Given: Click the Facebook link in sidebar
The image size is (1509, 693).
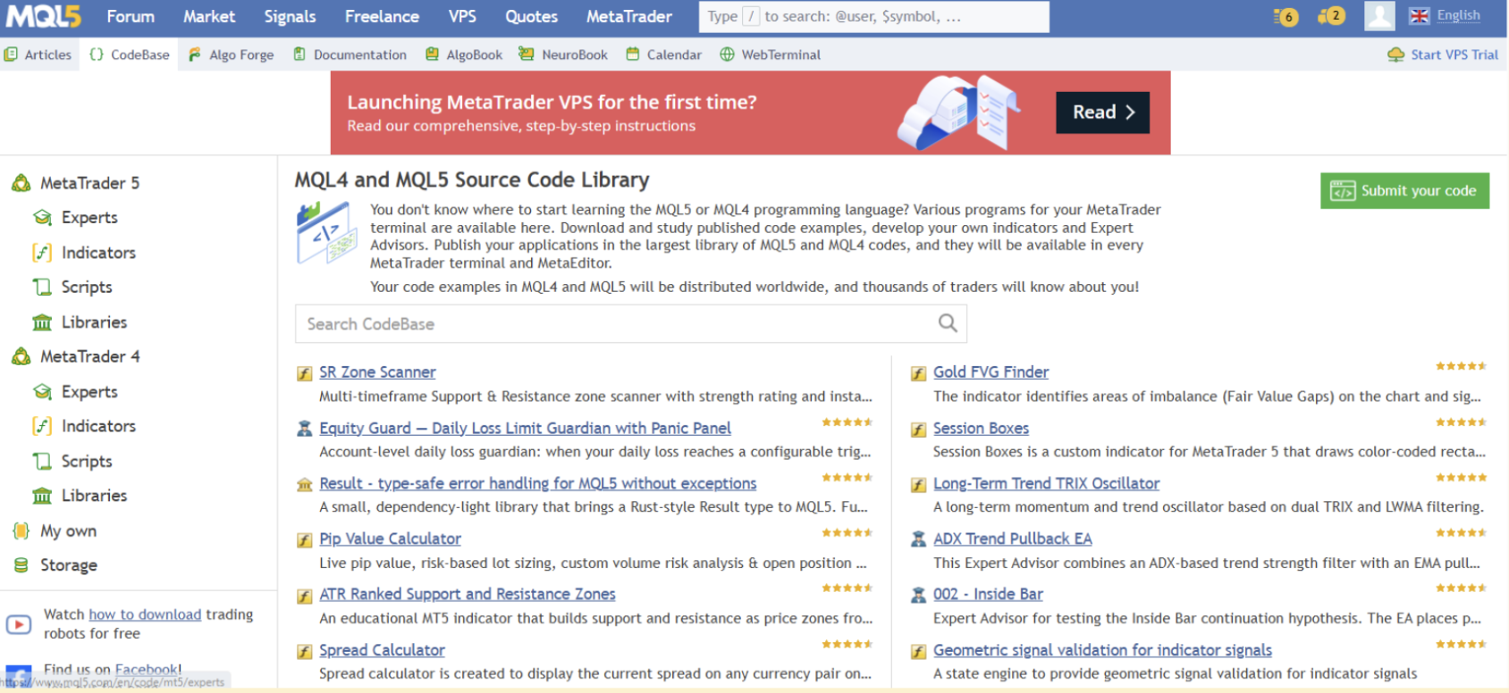Looking at the screenshot, I should 147,669.
